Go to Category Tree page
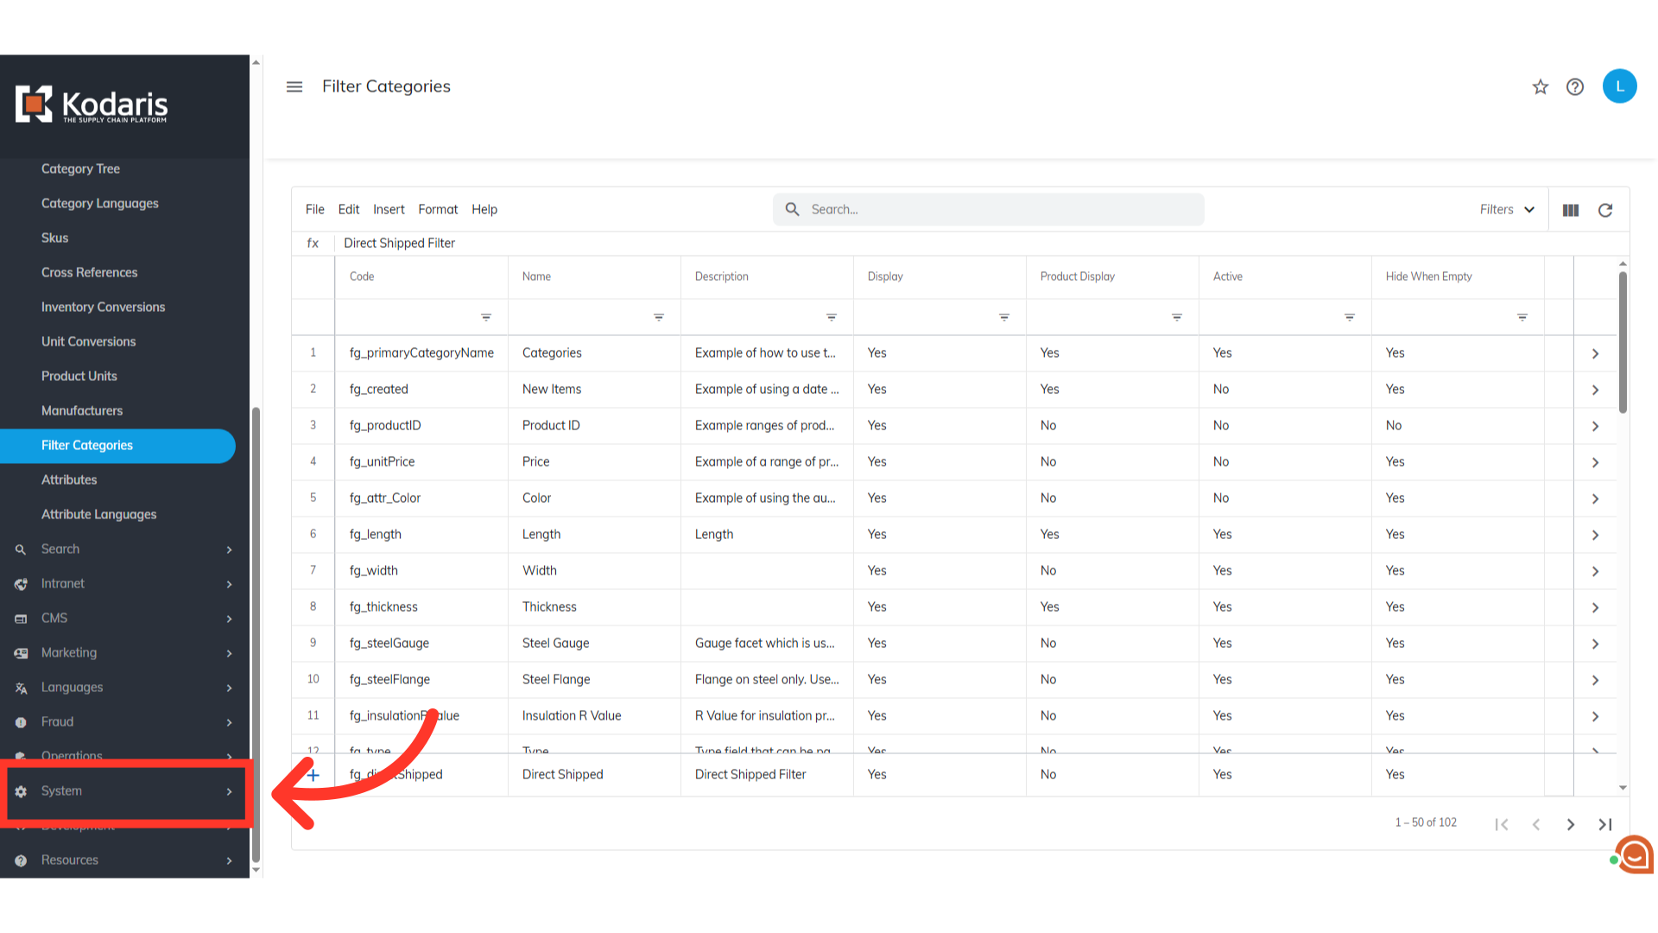Screen dimensions: 1658x933 80,169
